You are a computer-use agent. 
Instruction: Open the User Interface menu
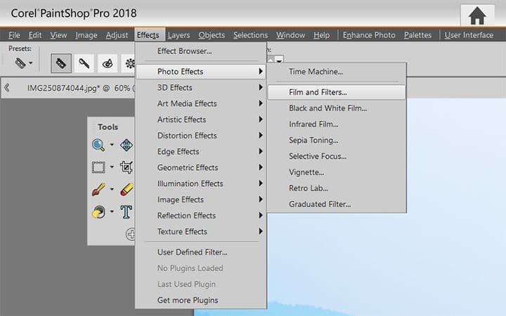(x=469, y=35)
